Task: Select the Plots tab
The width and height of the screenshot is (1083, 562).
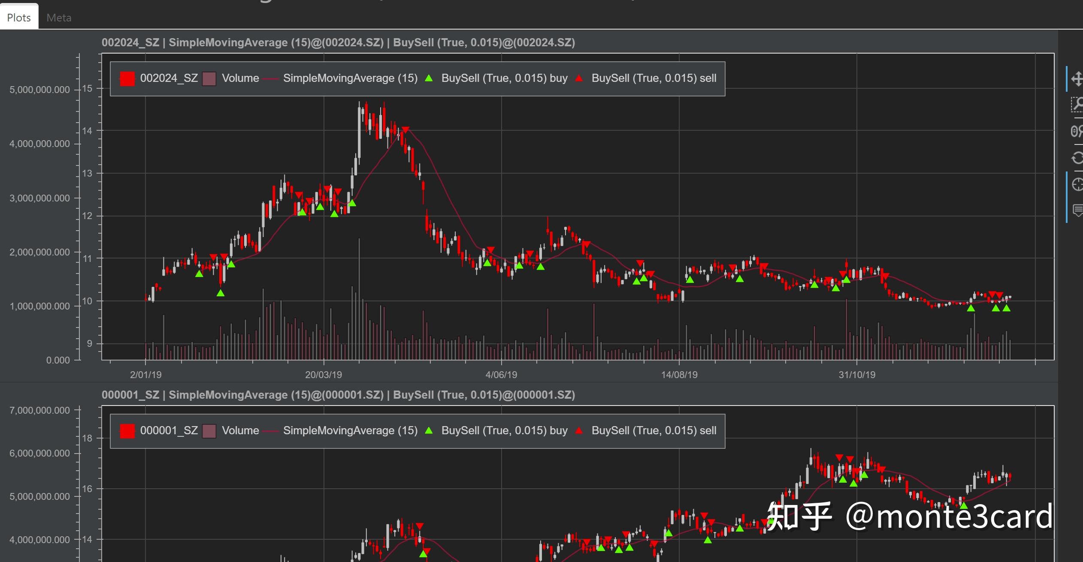Action: point(18,17)
